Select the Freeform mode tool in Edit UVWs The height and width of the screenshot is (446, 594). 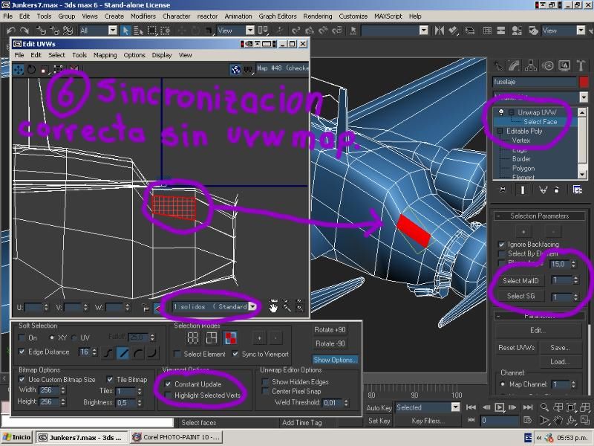59,69
